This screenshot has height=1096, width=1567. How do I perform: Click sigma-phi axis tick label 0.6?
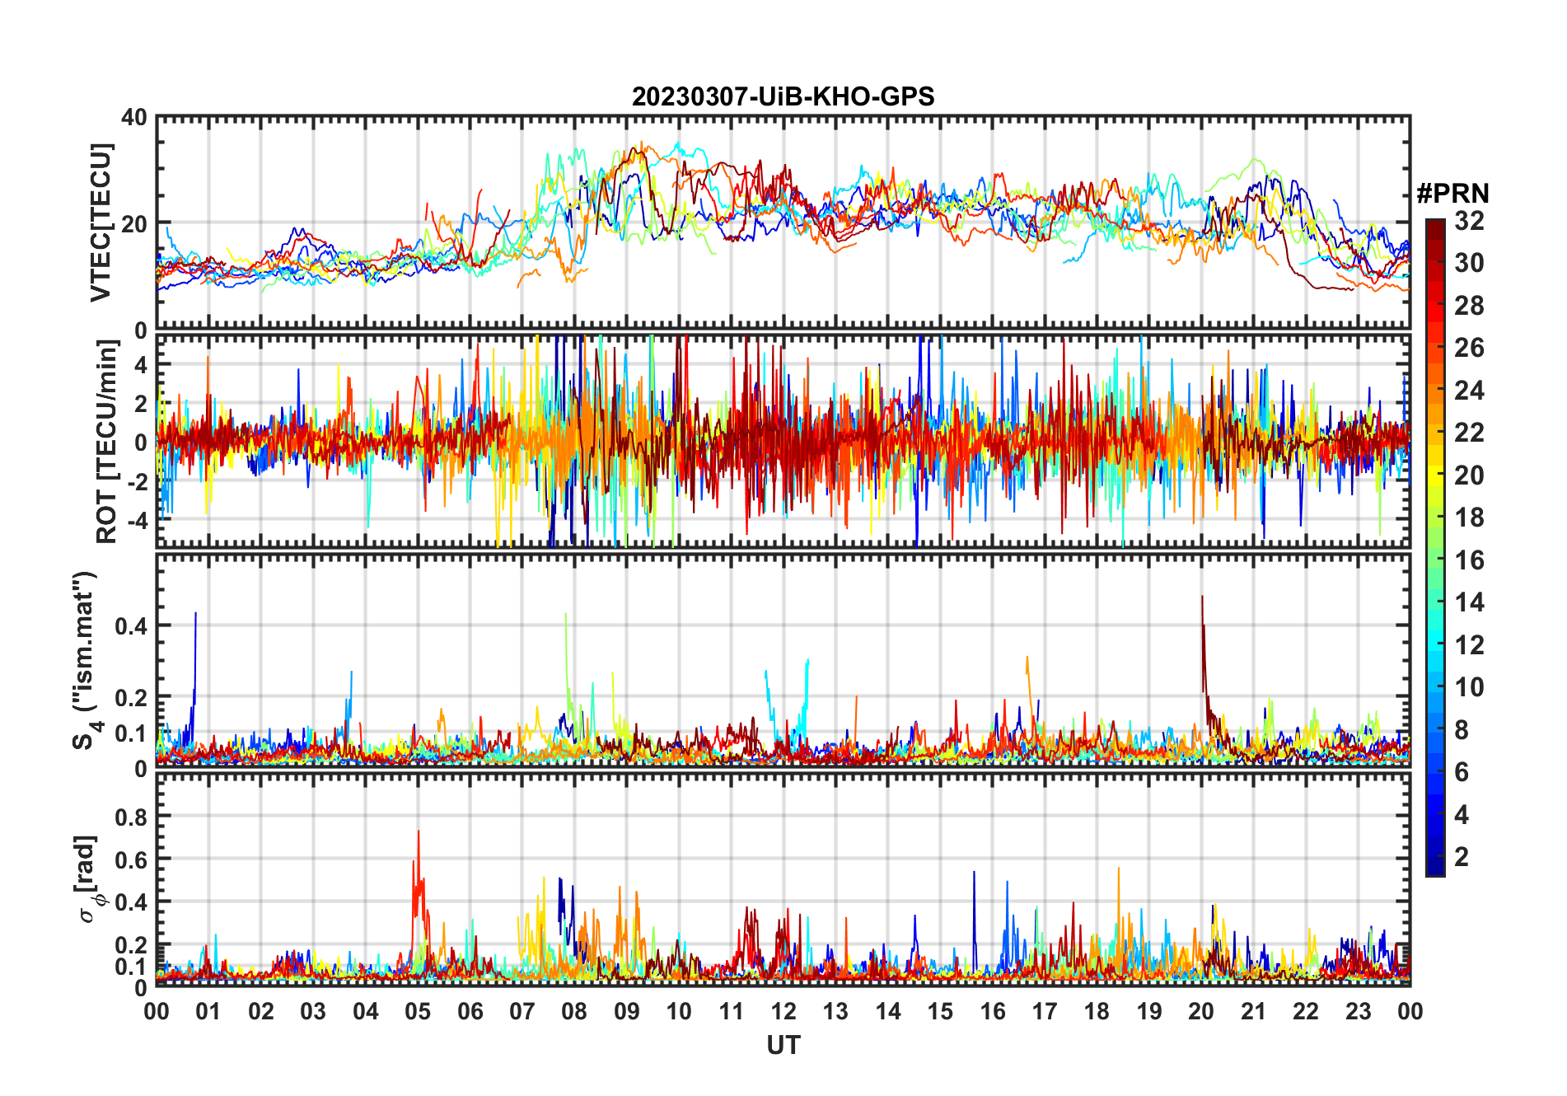pyautogui.click(x=131, y=860)
